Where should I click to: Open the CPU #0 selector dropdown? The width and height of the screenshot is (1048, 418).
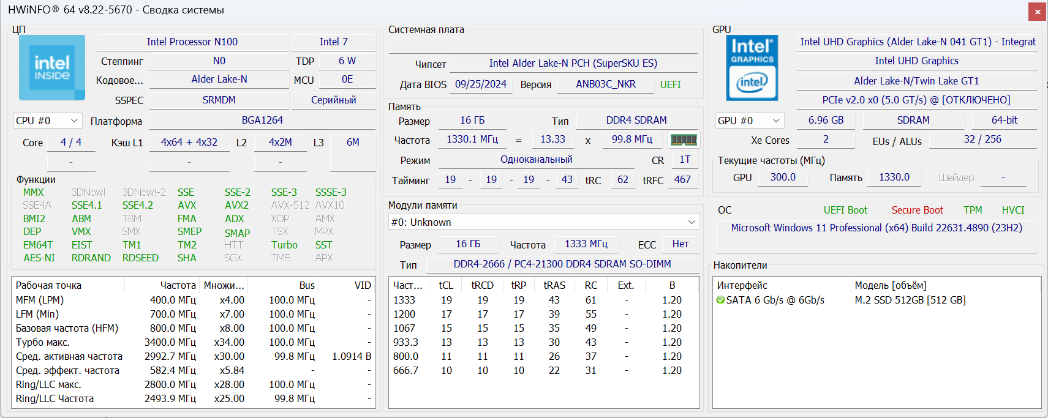(47, 121)
